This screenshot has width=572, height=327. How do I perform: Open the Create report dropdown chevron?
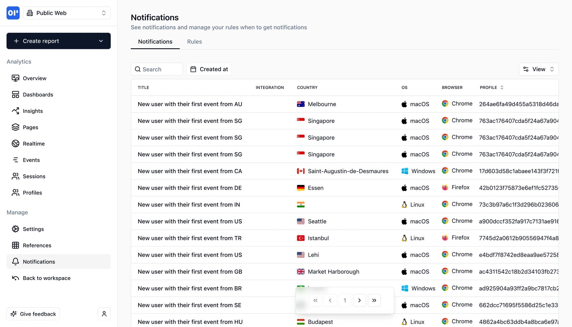pos(101,41)
